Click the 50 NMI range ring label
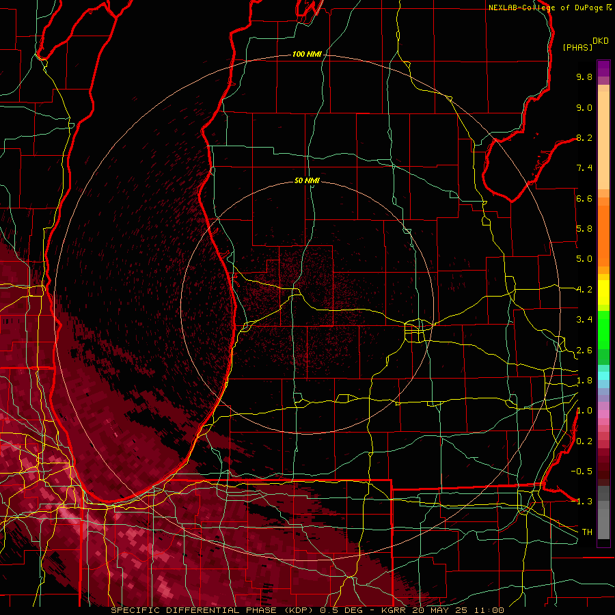The height and width of the screenshot is (615, 615). [x=307, y=180]
